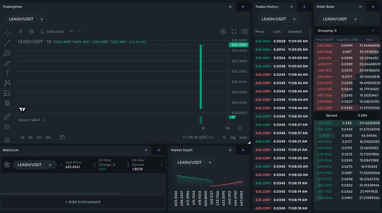The image size is (382, 213).
Task: Add a new tab next to Market Depth
Action: point(243,150)
